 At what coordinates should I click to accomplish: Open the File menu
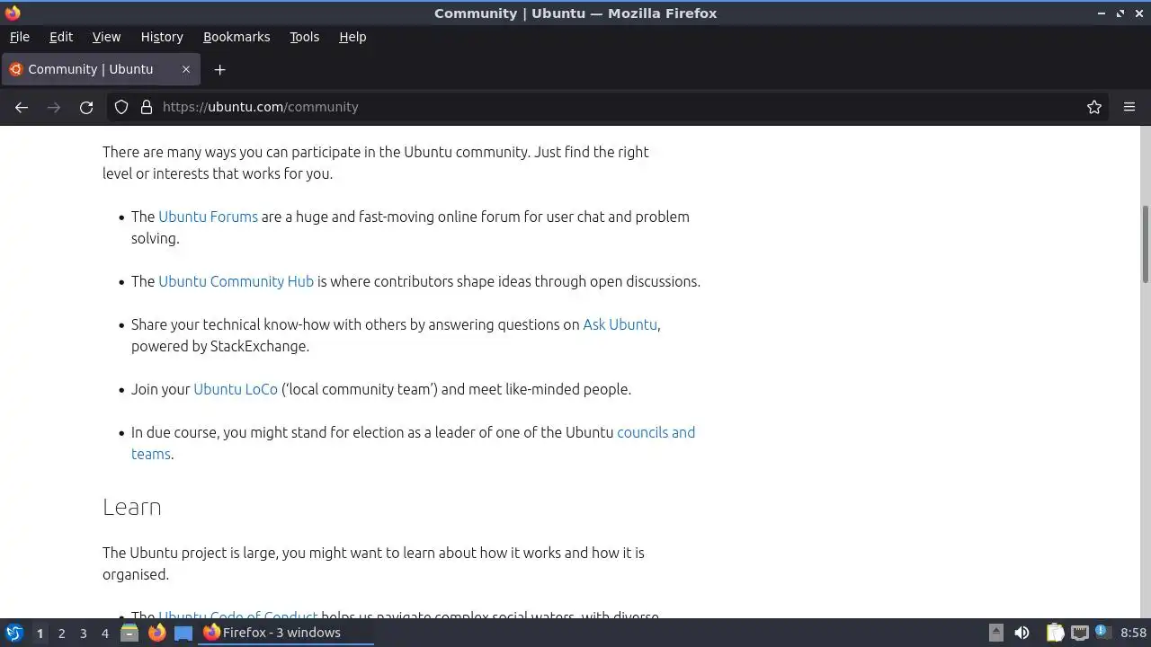pyautogui.click(x=20, y=37)
